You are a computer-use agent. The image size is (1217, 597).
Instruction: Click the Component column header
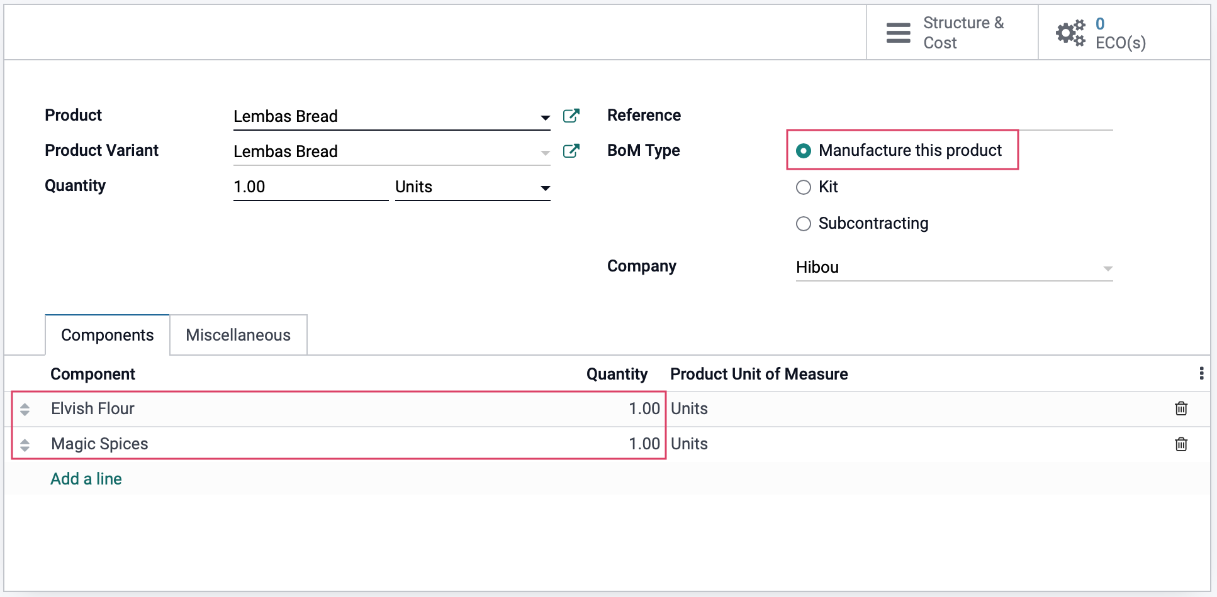(x=93, y=374)
